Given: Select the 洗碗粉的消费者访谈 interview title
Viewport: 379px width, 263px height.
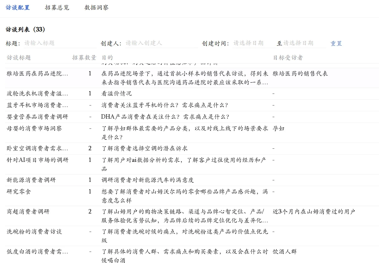Looking at the screenshot, I should point(34,232).
